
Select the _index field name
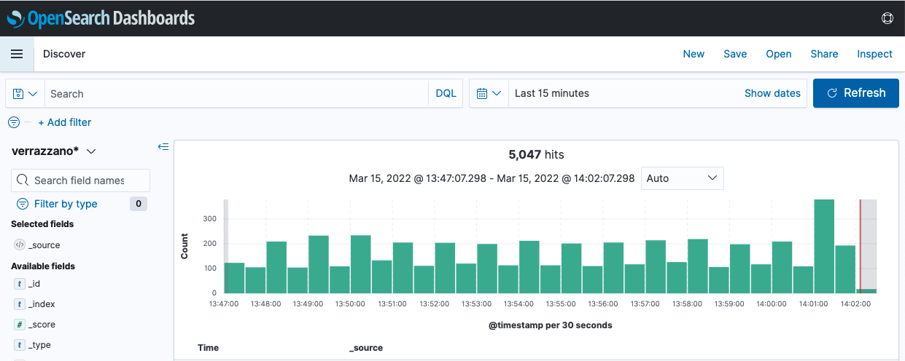(x=42, y=304)
